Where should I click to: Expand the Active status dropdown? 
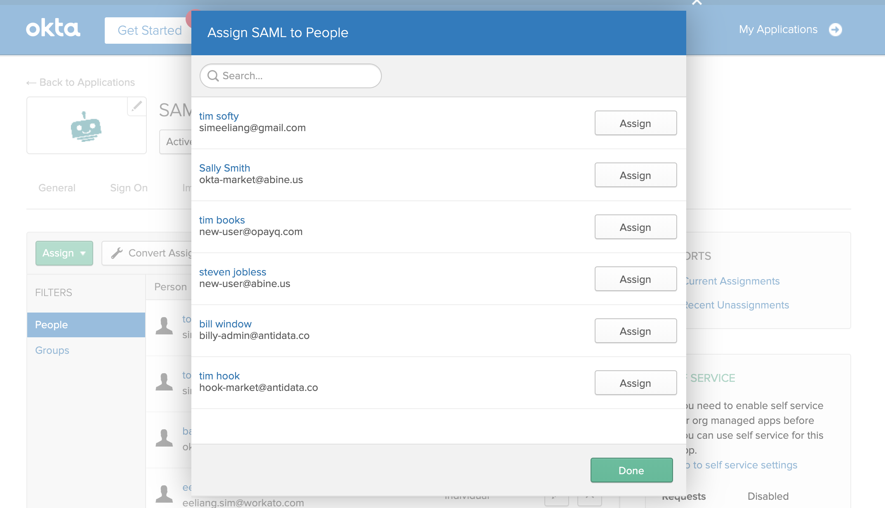[177, 142]
